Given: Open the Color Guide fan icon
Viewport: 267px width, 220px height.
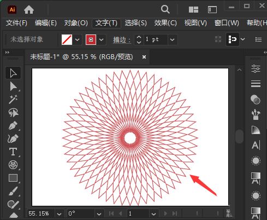Looking at the screenshot, I should pyautogui.click(x=256, y=130).
